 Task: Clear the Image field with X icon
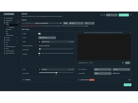tap(71, 42)
